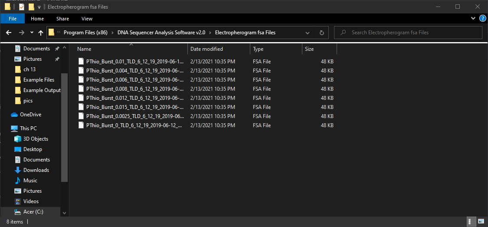Screen dimensions: 488x227
Task: Open the pics folder in sidebar
Action: coord(28,101)
